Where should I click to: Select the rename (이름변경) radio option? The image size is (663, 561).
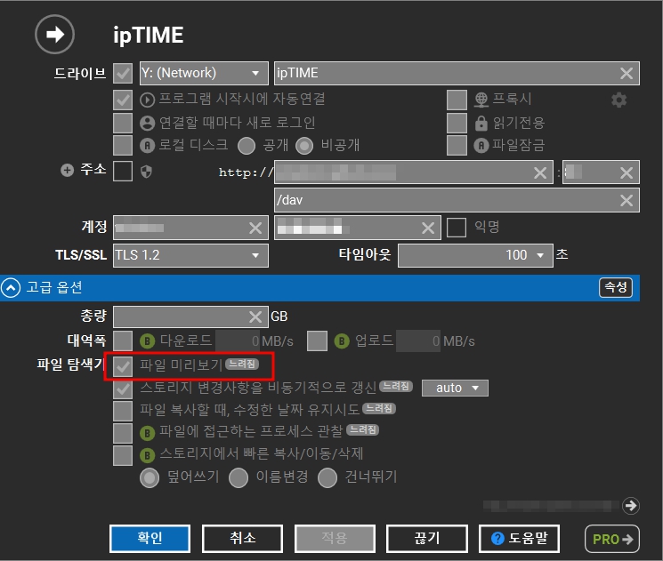tap(239, 478)
